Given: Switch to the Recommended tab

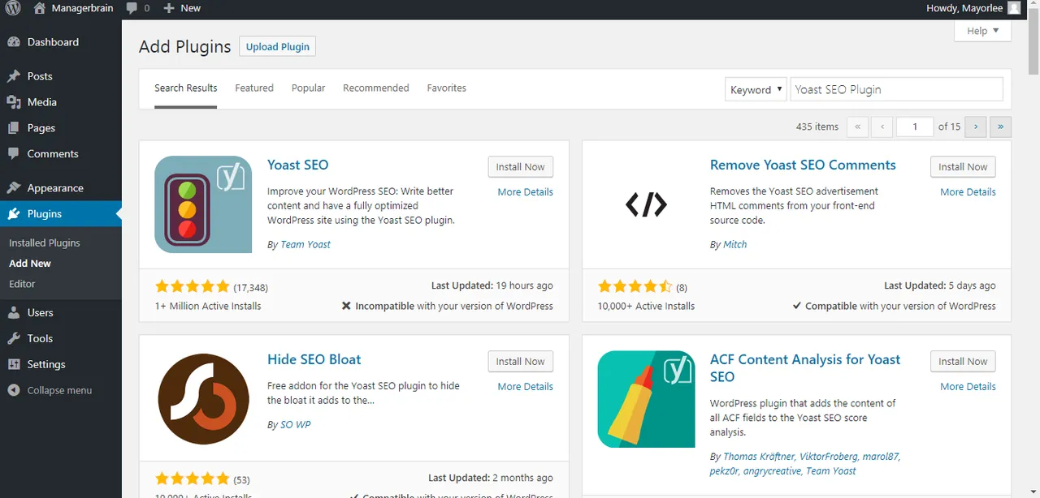Looking at the screenshot, I should [376, 88].
